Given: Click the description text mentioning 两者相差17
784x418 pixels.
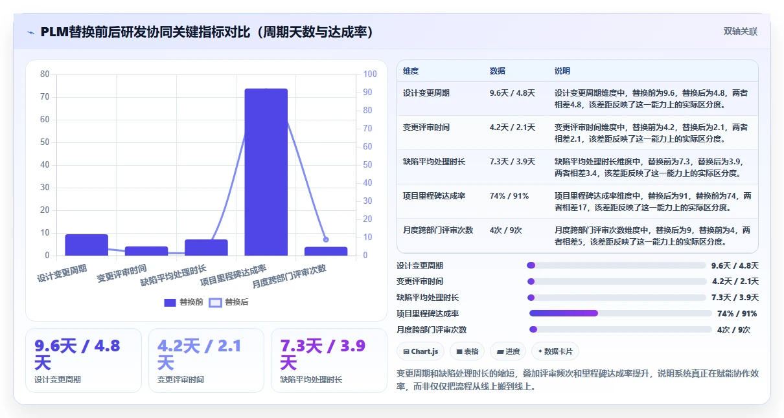Looking at the screenshot, I should (x=653, y=202).
